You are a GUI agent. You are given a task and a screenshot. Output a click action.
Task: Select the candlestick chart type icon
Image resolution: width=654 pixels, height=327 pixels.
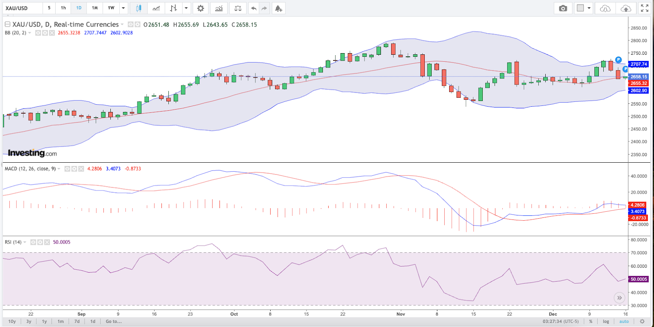(x=139, y=8)
